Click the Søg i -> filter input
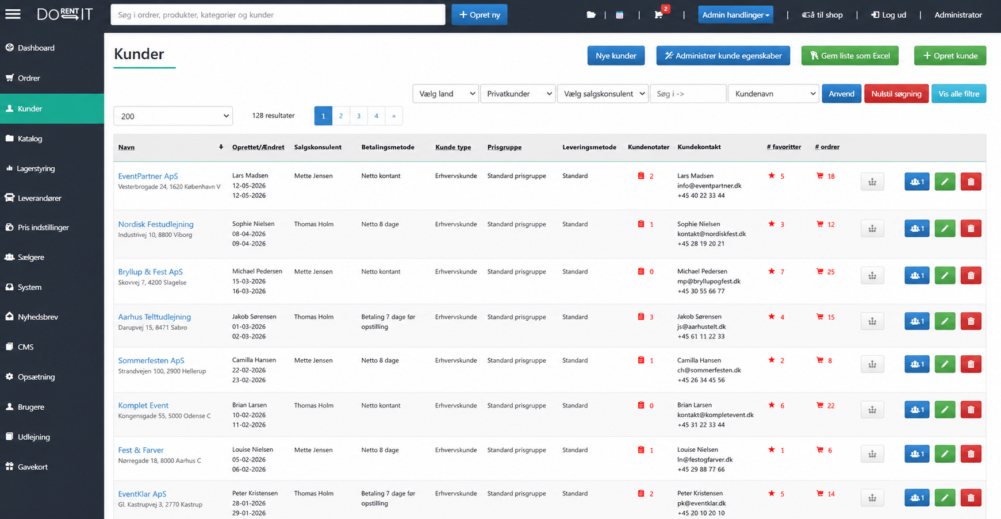The height and width of the screenshot is (519, 1001). (688, 94)
